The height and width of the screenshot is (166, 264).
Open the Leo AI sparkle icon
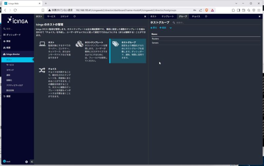tap(249, 10)
